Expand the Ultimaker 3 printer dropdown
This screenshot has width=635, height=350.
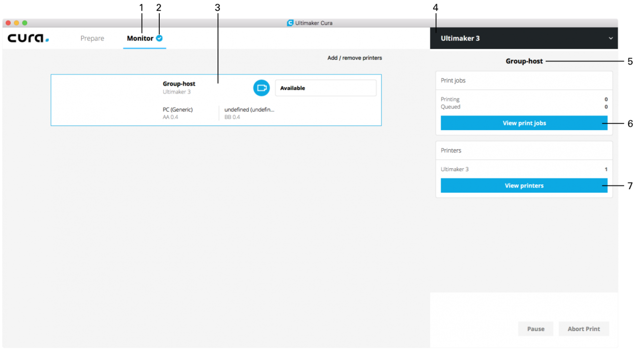pyautogui.click(x=524, y=38)
